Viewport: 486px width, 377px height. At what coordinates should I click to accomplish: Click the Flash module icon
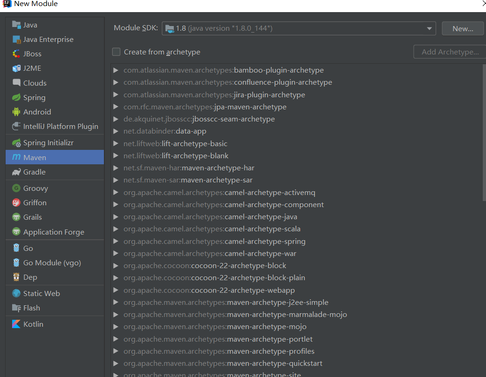(x=16, y=308)
